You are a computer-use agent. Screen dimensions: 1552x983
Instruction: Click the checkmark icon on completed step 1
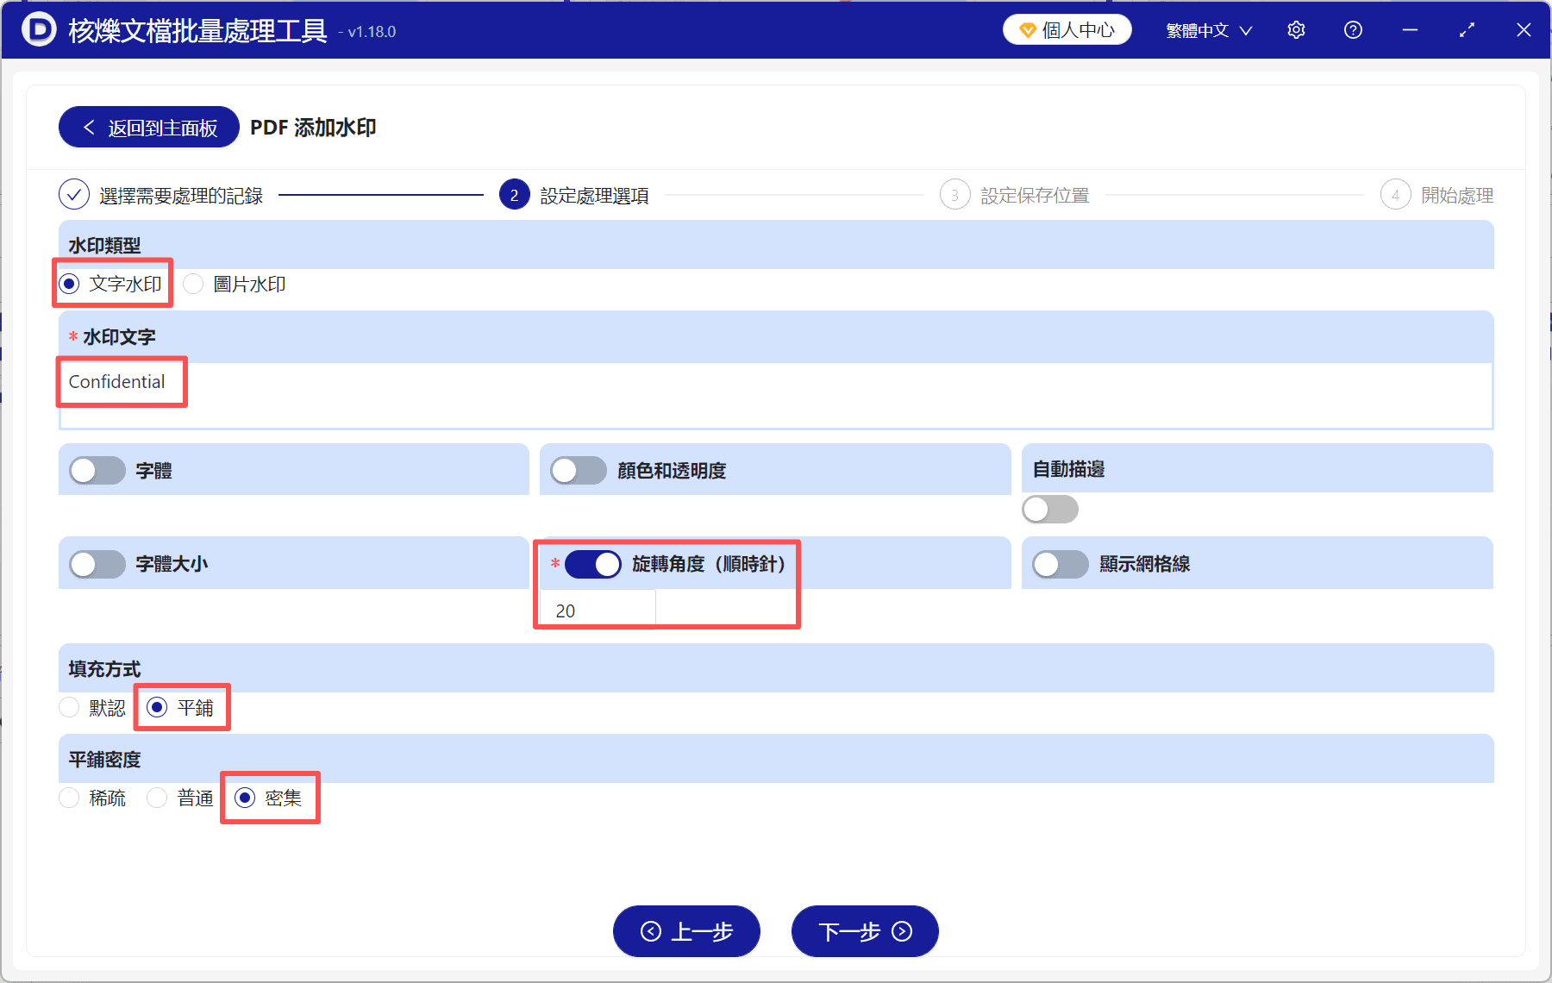tap(73, 194)
